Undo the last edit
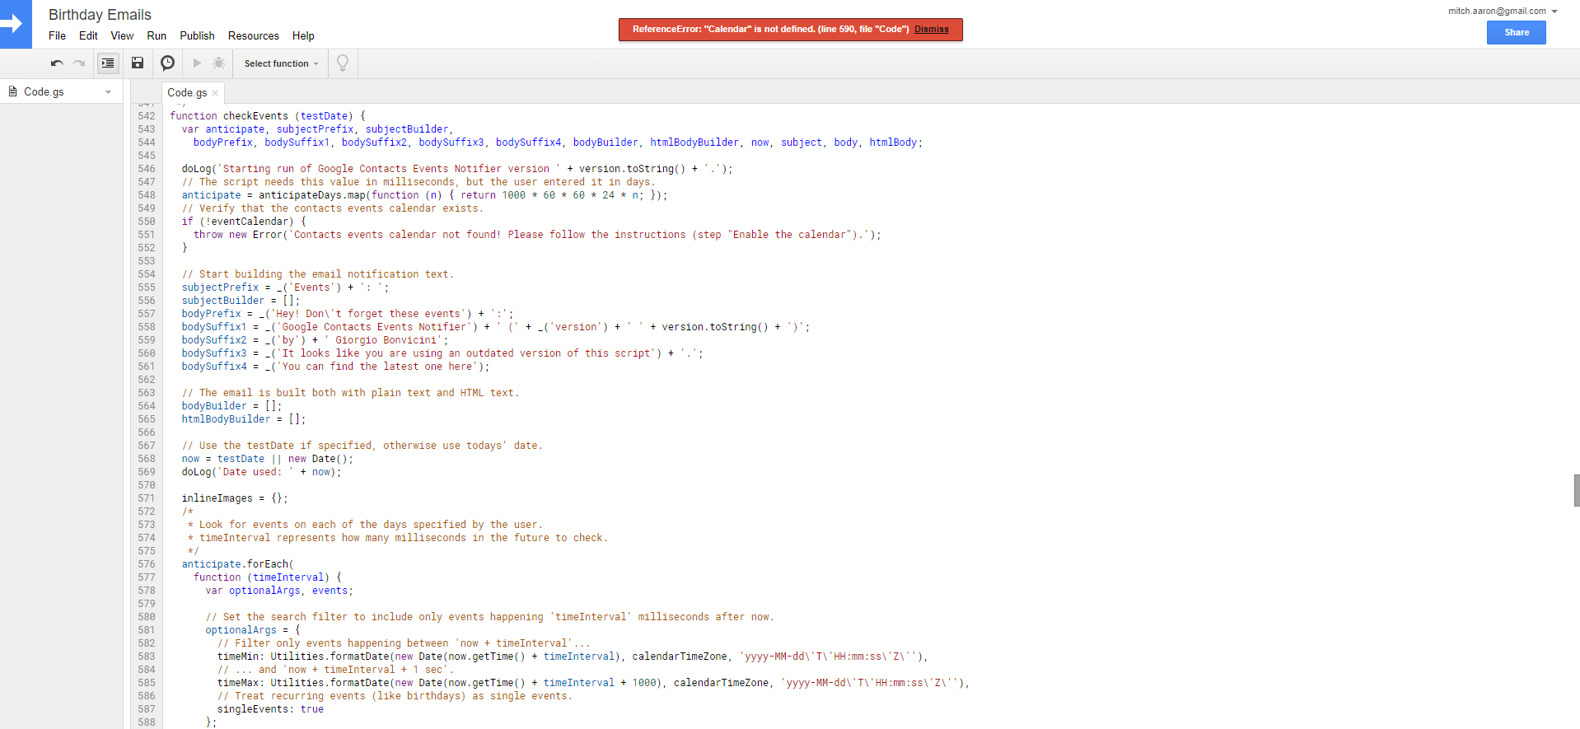Screen dimensions: 1580x729 click(x=57, y=63)
